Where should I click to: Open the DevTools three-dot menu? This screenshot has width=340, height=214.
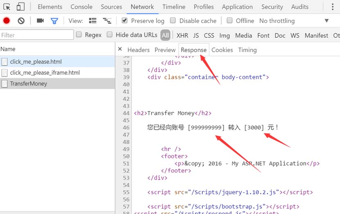click(332, 7)
